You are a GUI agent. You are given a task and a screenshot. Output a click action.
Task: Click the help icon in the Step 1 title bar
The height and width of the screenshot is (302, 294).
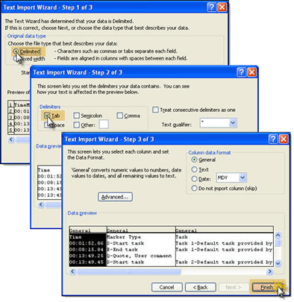(x=211, y=7)
